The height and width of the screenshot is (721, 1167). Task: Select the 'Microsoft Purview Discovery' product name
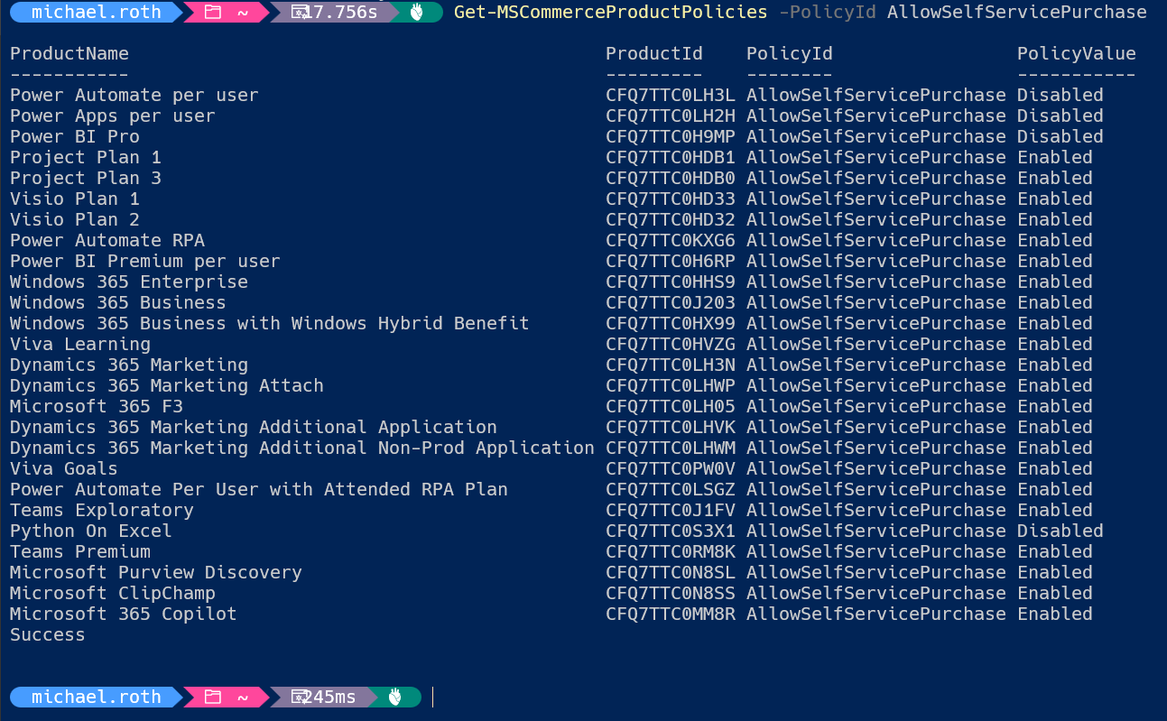point(156,572)
